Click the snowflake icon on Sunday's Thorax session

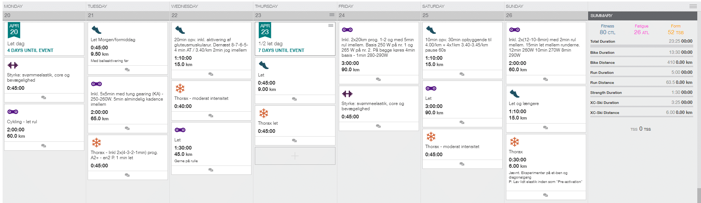515,142
